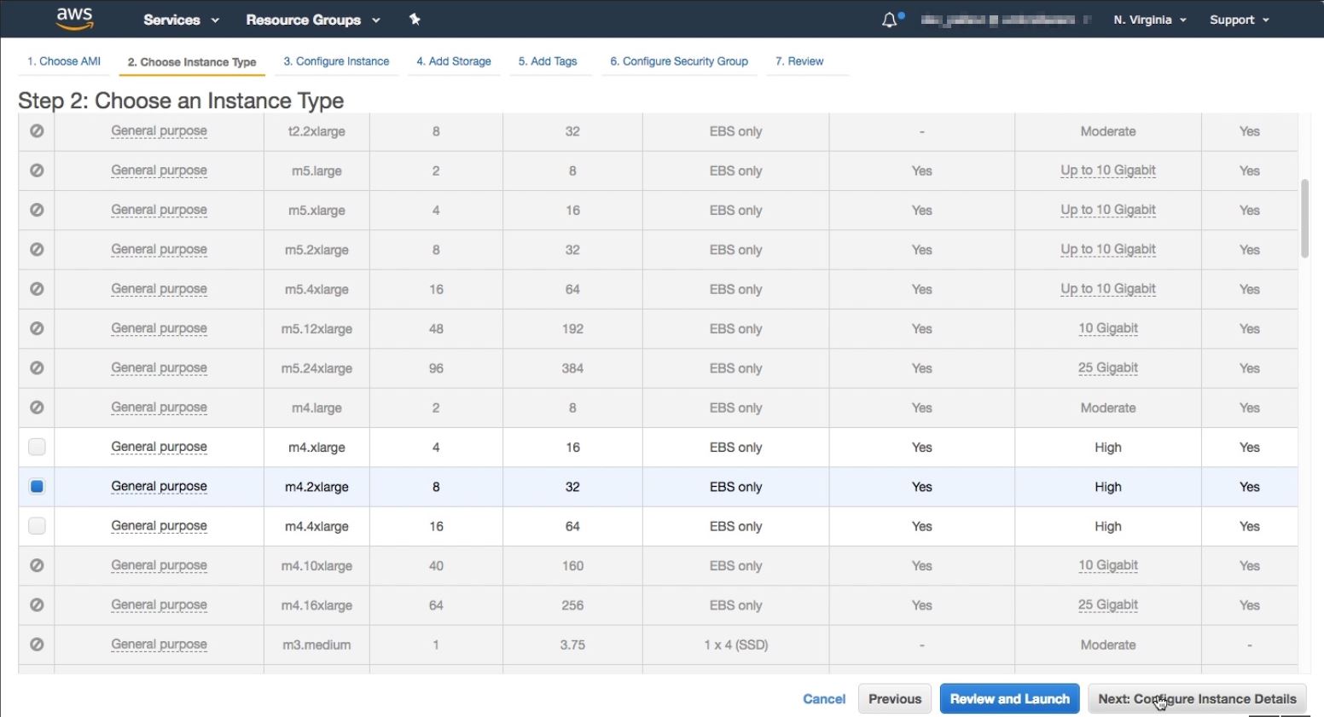Click the blurred account name in navbar

[1006, 20]
